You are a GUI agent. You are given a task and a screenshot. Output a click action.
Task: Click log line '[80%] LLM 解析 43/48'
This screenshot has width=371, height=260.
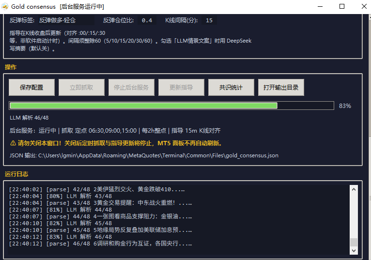61,196
